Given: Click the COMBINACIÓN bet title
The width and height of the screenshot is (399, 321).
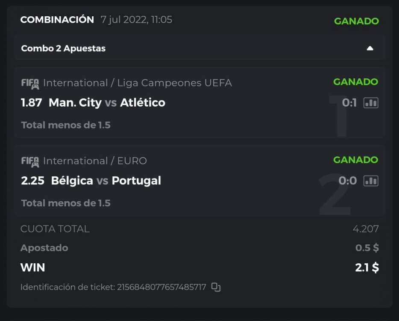Looking at the screenshot, I should 57,20.
